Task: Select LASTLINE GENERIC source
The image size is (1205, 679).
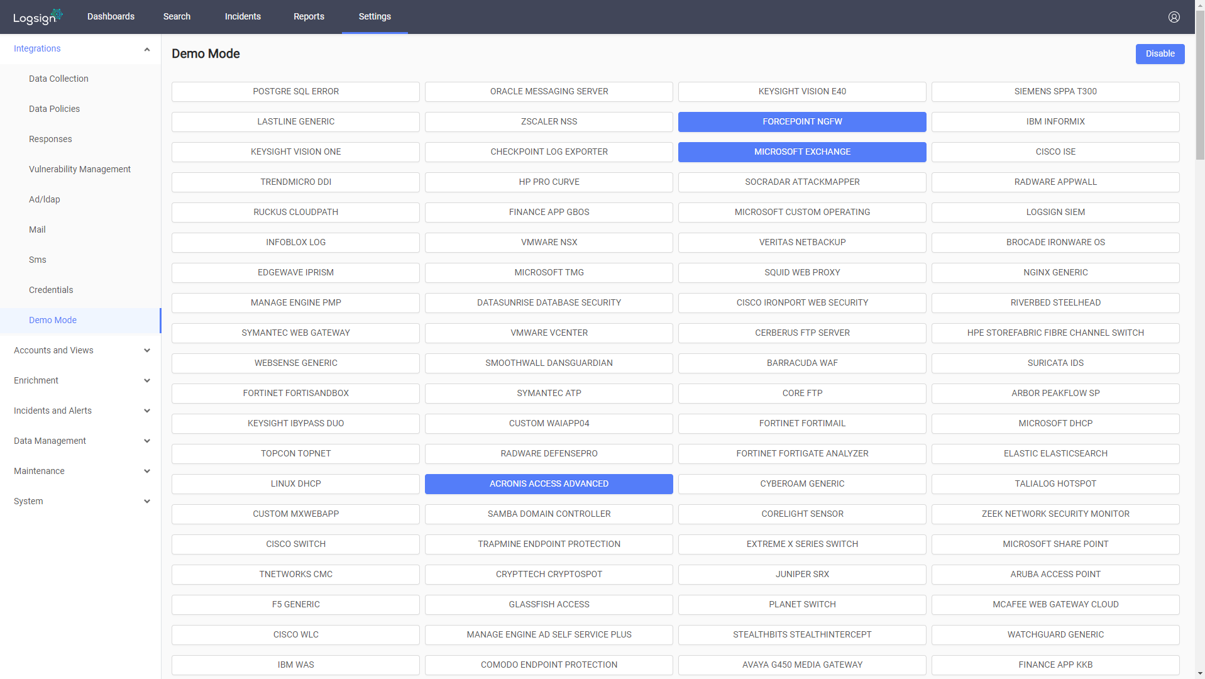Action: (x=295, y=122)
